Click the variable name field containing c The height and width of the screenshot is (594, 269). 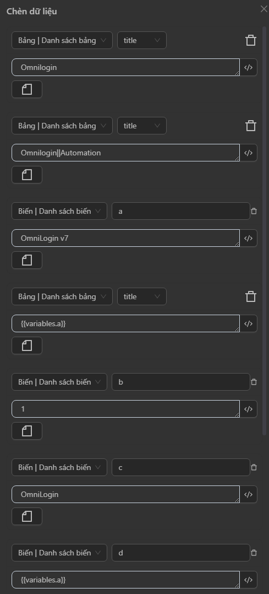point(181,467)
